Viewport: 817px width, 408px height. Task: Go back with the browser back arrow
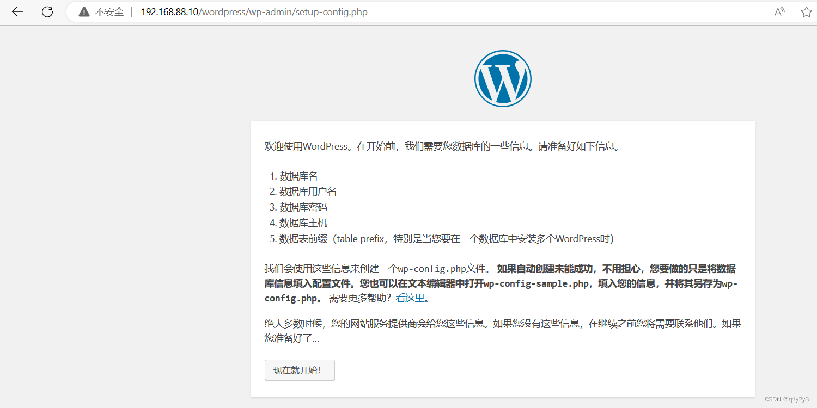17,12
